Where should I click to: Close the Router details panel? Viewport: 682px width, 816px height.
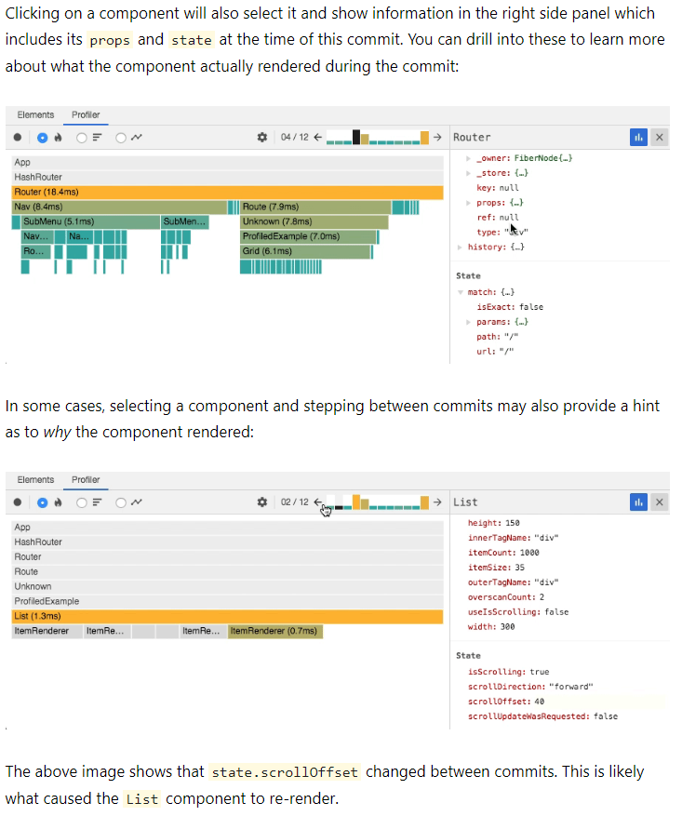tap(659, 137)
